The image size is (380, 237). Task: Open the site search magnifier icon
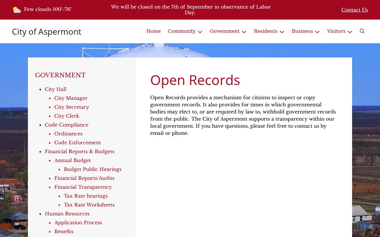click(362, 31)
